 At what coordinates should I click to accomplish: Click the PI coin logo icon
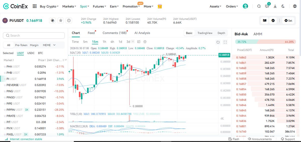5,21
